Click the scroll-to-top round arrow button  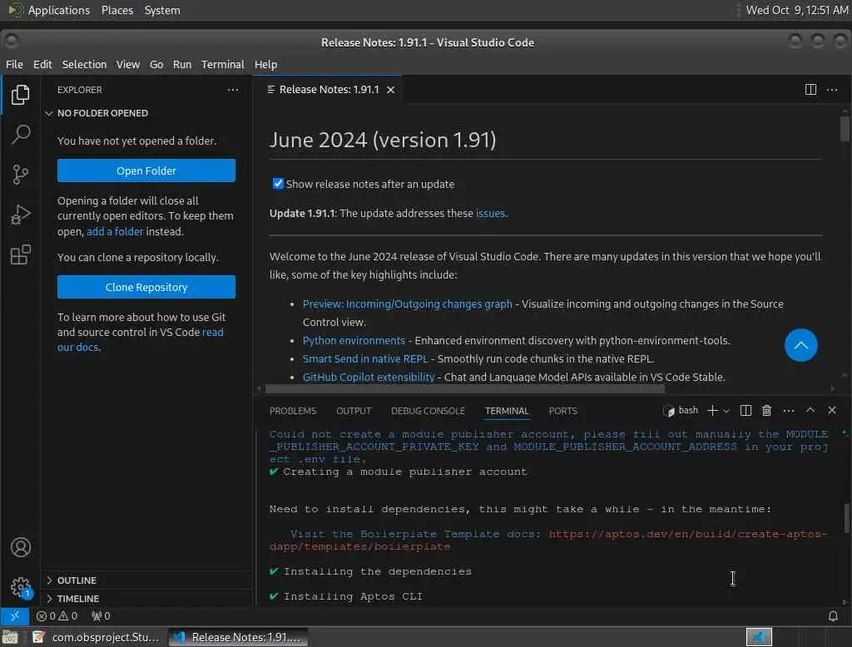tap(800, 345)
